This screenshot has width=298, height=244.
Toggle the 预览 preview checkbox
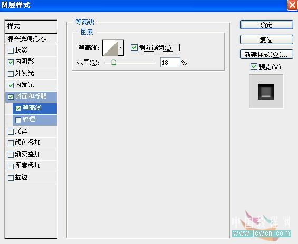pos(254,67)
